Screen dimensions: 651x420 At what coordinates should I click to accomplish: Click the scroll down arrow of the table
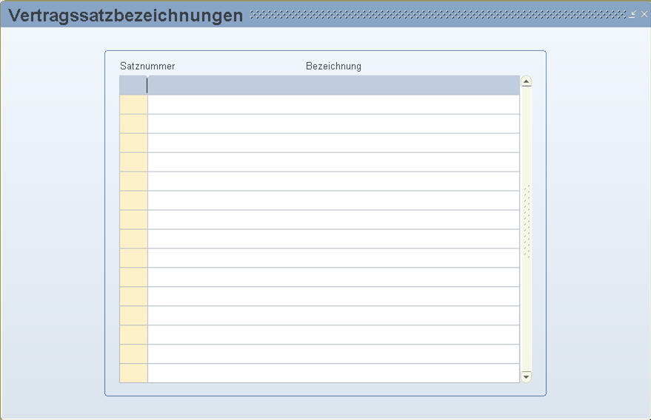coord(527,376)
